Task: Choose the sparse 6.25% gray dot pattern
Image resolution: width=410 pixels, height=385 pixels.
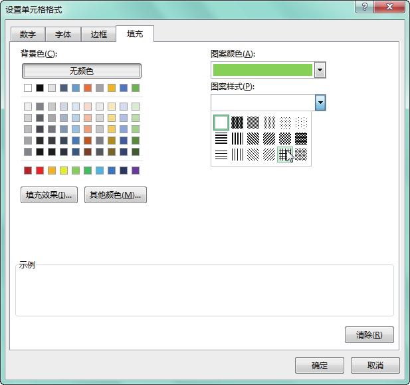Action: pyautogui.click(x=301, y=123)
